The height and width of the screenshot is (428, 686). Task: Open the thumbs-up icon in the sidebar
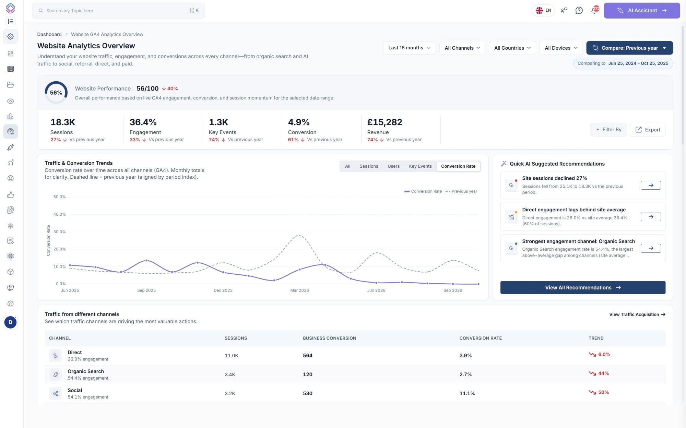tap(11, 195)
